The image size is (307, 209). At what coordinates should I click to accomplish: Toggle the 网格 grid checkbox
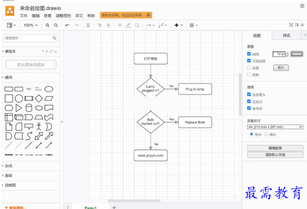(x=249, y=54)
